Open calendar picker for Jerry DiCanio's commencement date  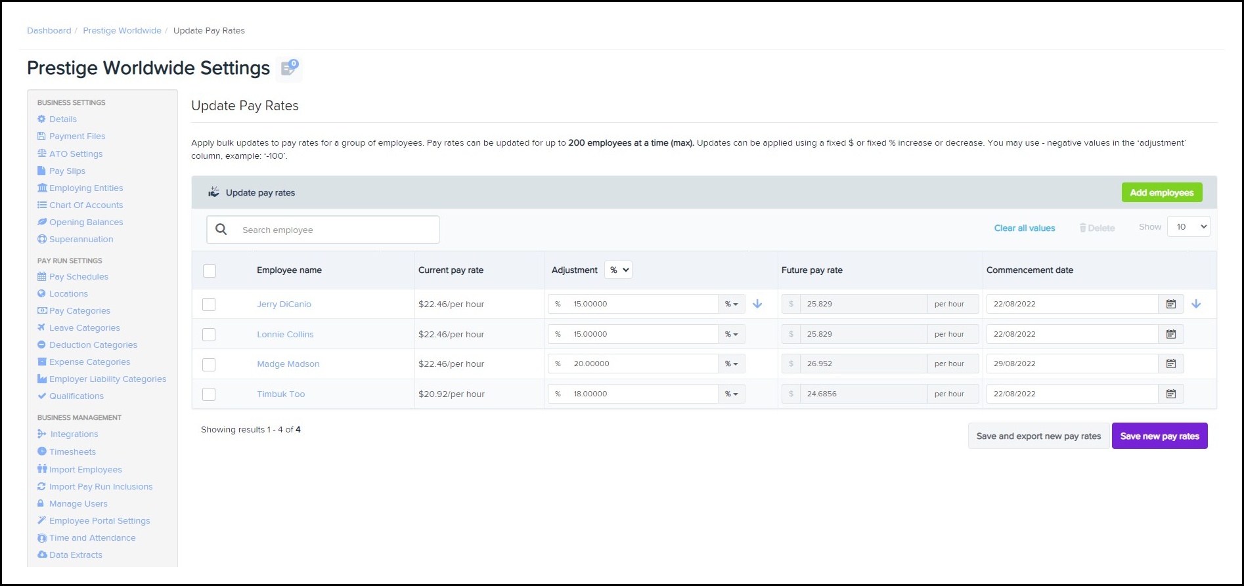(x=1170, y=304)
